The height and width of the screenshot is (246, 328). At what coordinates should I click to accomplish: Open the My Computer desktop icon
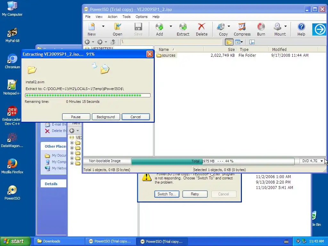pos(12,8)
